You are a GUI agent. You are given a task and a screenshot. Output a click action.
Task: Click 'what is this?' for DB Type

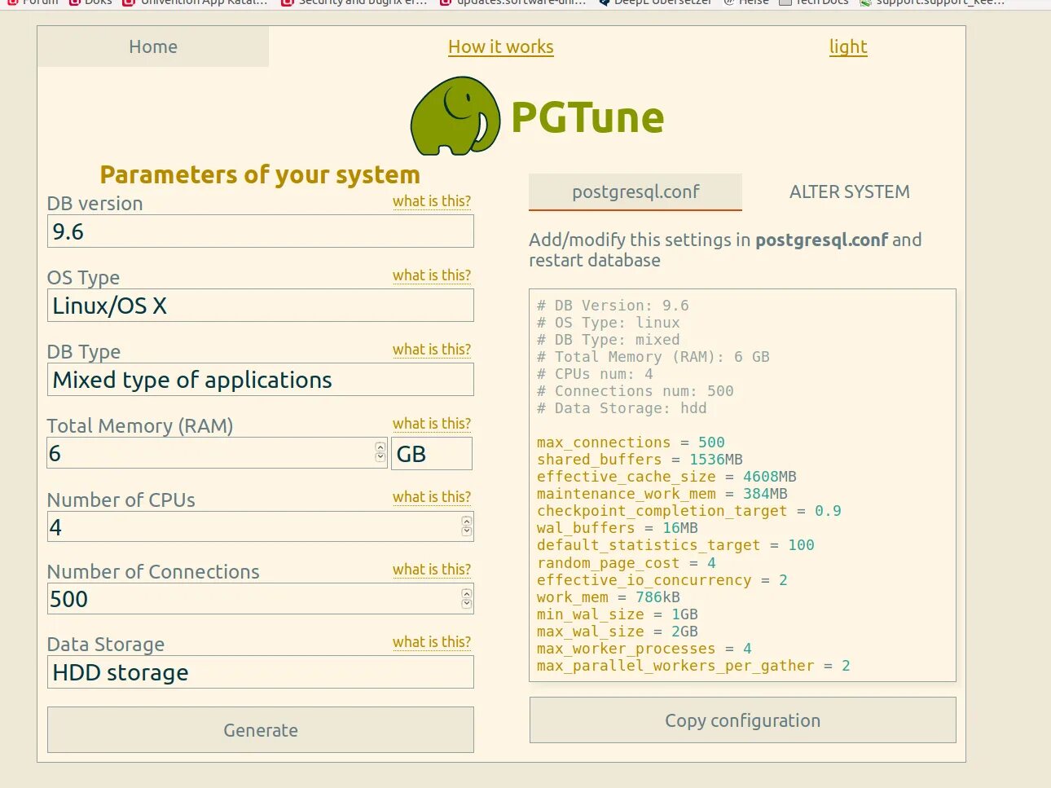[x=432, y=350]
